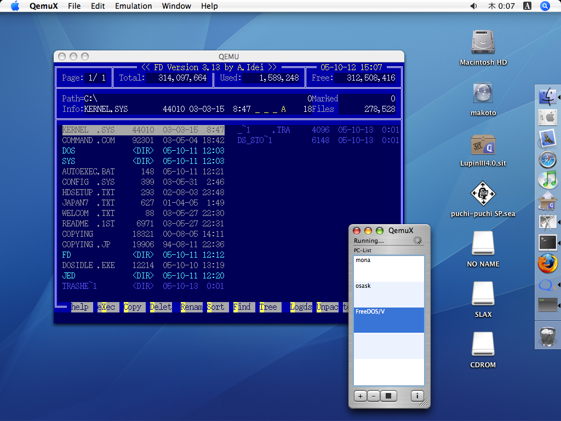Open the scissors screen-capture app in the Dock

point(547,222)
